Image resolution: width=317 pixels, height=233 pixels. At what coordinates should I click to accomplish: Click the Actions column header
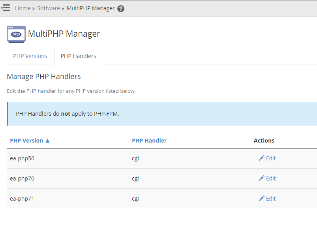pos(264,141)
